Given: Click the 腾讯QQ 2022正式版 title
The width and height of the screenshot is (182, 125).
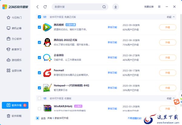Looking at the screenshot, I should pyautogui.click(x=66, y=40).
